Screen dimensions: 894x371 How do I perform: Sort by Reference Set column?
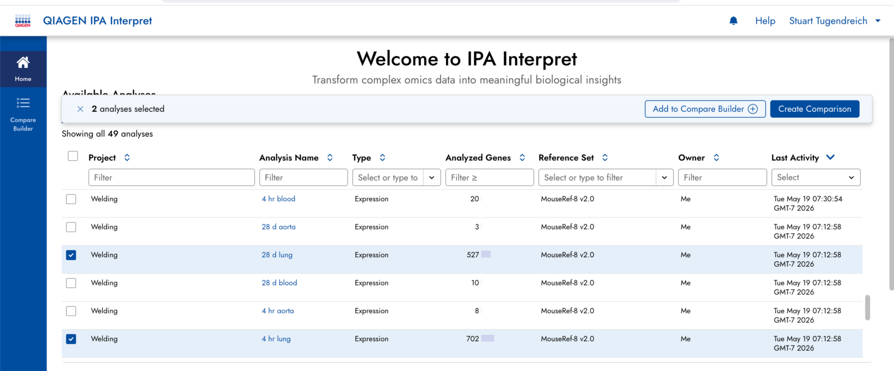(605, 158)
